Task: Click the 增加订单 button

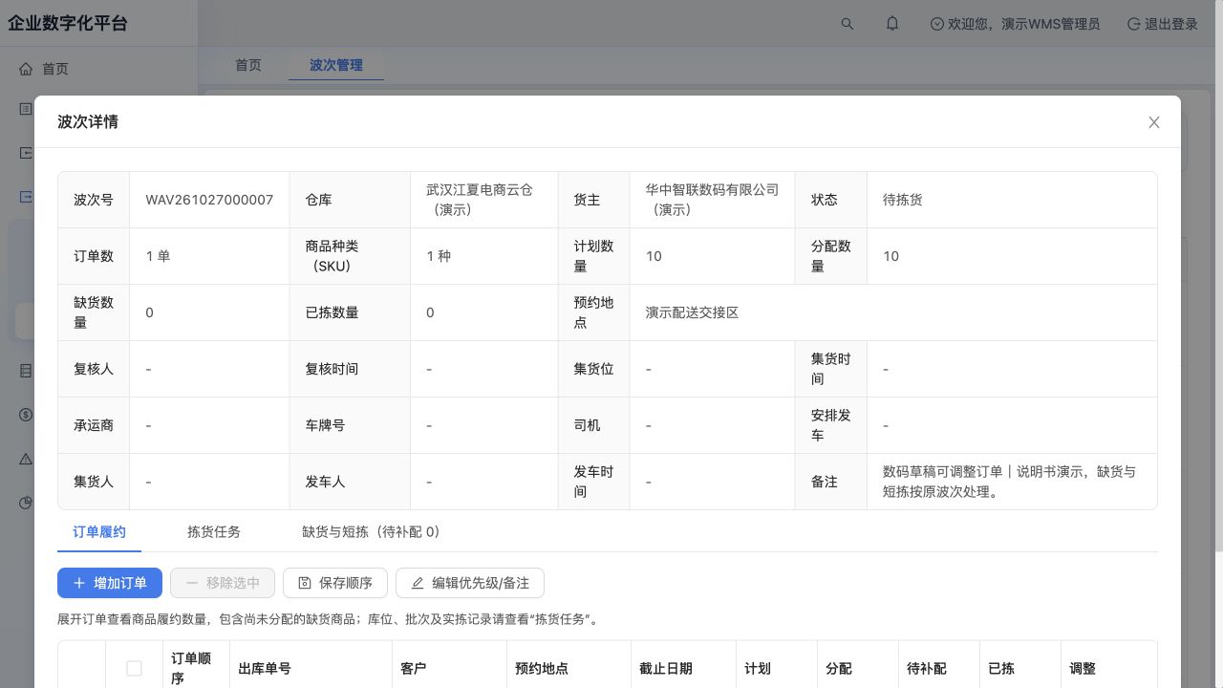Action: [110, 583]
